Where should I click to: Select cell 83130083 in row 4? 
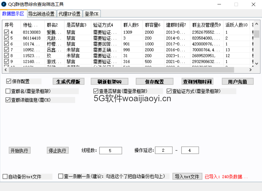pyautogui.click(x=32, y=32)
